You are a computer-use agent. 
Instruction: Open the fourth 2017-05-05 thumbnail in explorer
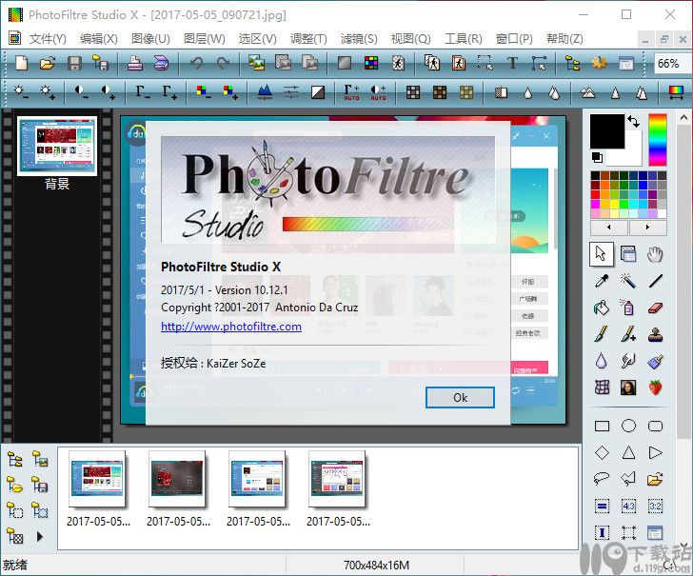coord(337,479)
